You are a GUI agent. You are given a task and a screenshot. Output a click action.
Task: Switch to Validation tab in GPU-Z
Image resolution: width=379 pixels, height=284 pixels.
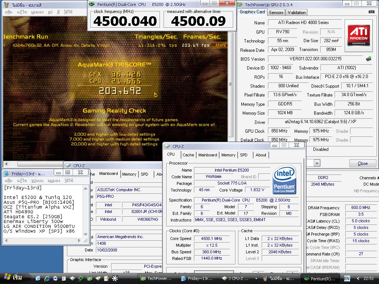pos(296,13)
